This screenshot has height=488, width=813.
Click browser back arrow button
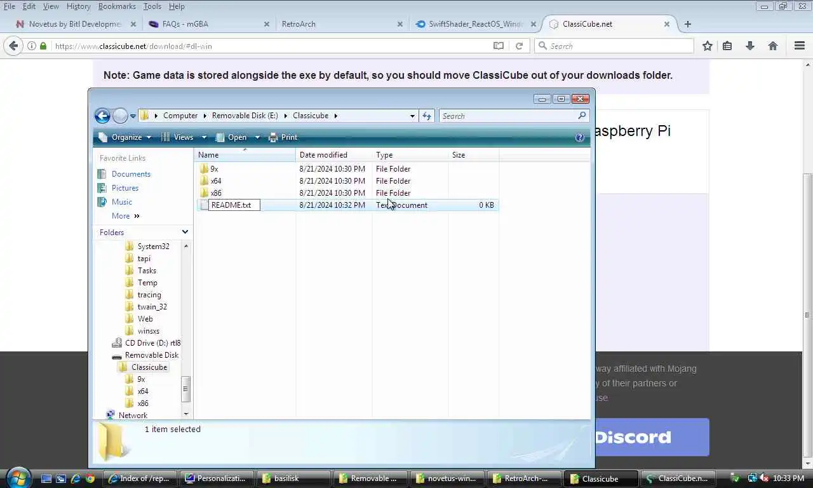[13, 46]
